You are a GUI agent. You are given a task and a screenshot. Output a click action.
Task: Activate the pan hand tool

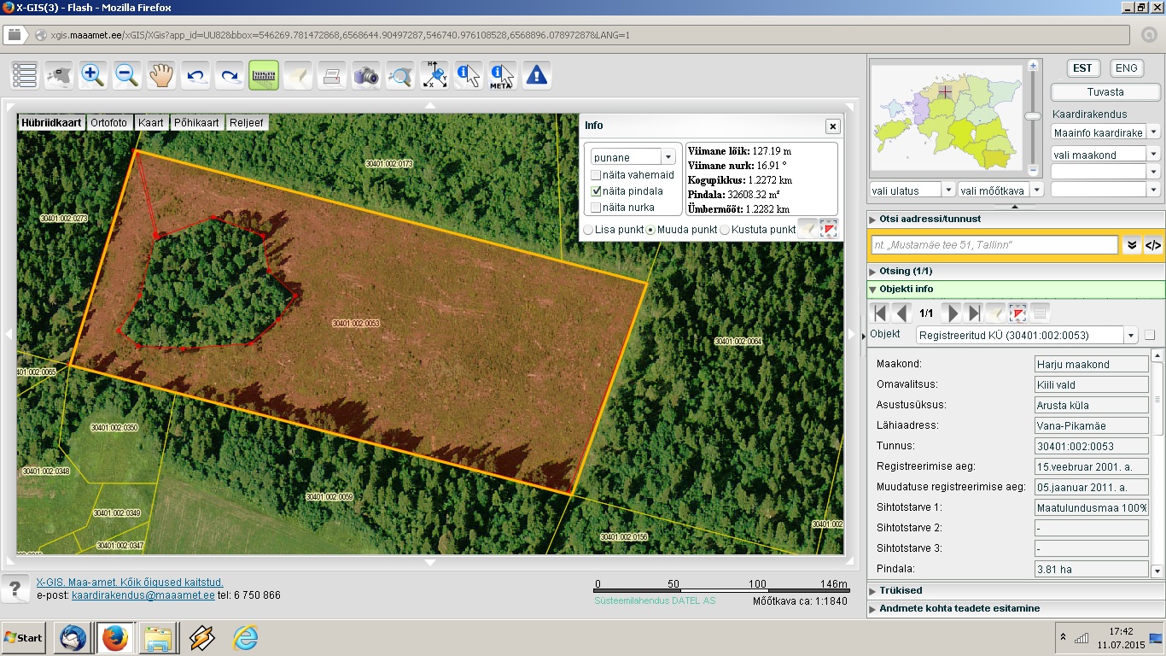pos(161,75)
